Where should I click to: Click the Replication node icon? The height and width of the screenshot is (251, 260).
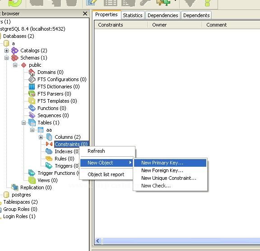point(15,187)
